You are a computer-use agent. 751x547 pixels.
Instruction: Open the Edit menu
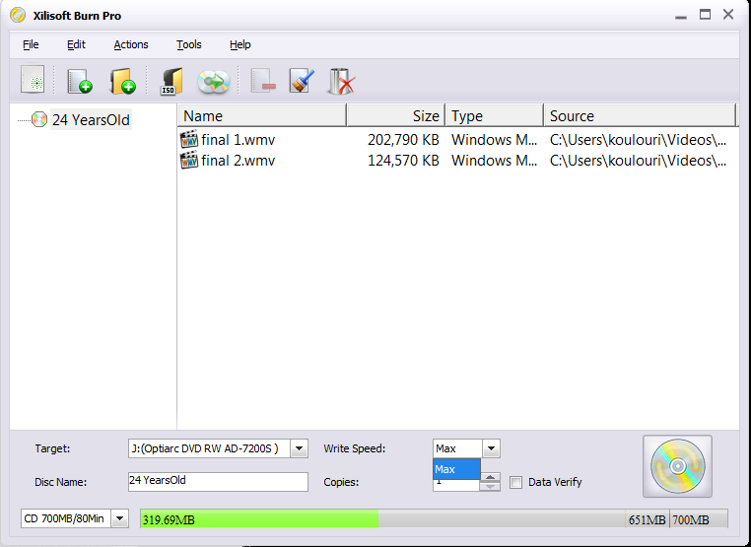click(x=76, y=44)
